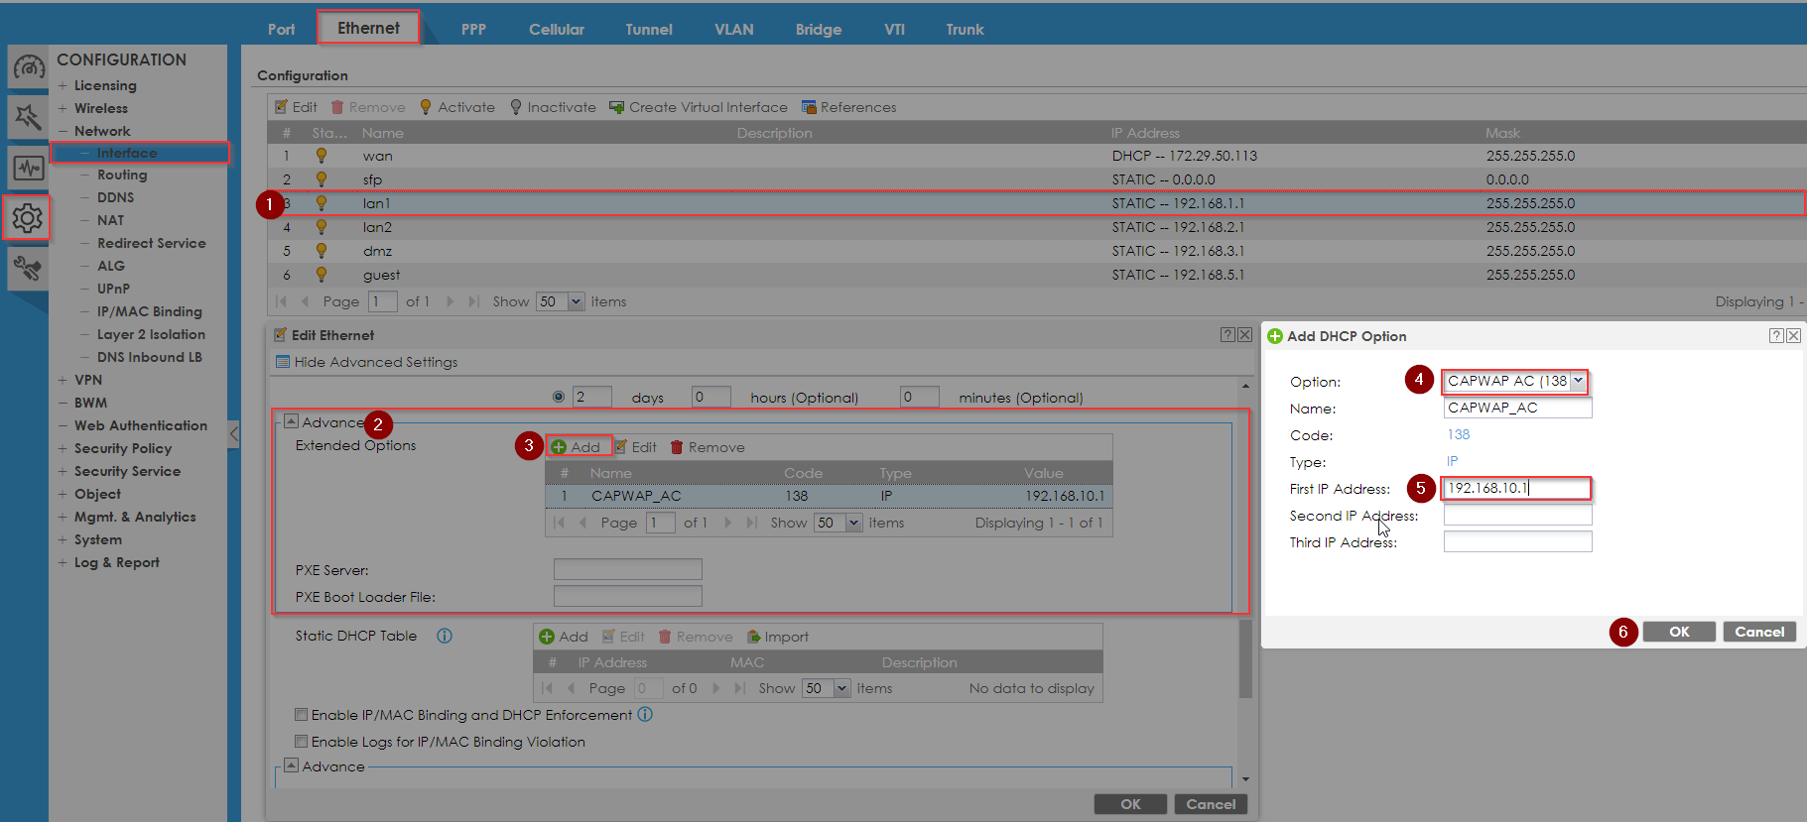1807x822 pixels.
Task: Open the Monitor waveform icon in sidebar
Action: pos(28,168)
